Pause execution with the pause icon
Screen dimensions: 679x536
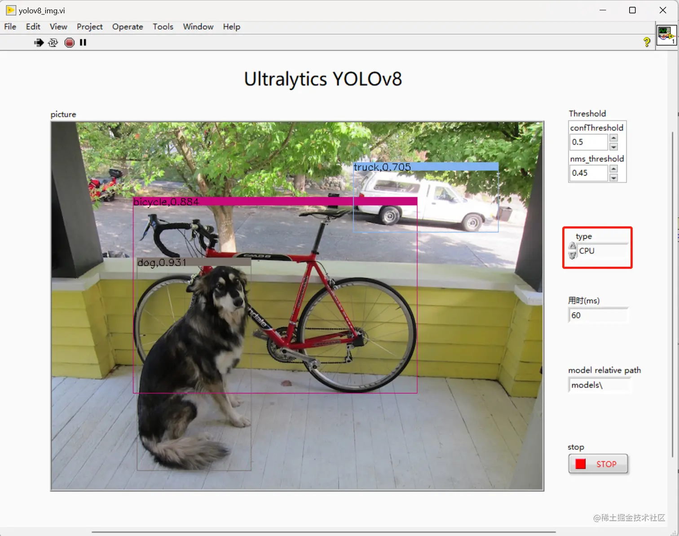coord(83,42)
